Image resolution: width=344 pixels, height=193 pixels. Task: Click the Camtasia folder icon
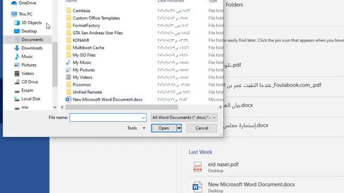[x=69, y=11]
